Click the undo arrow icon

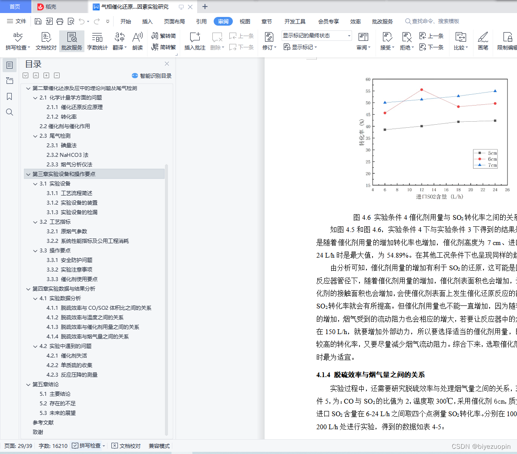81,21
